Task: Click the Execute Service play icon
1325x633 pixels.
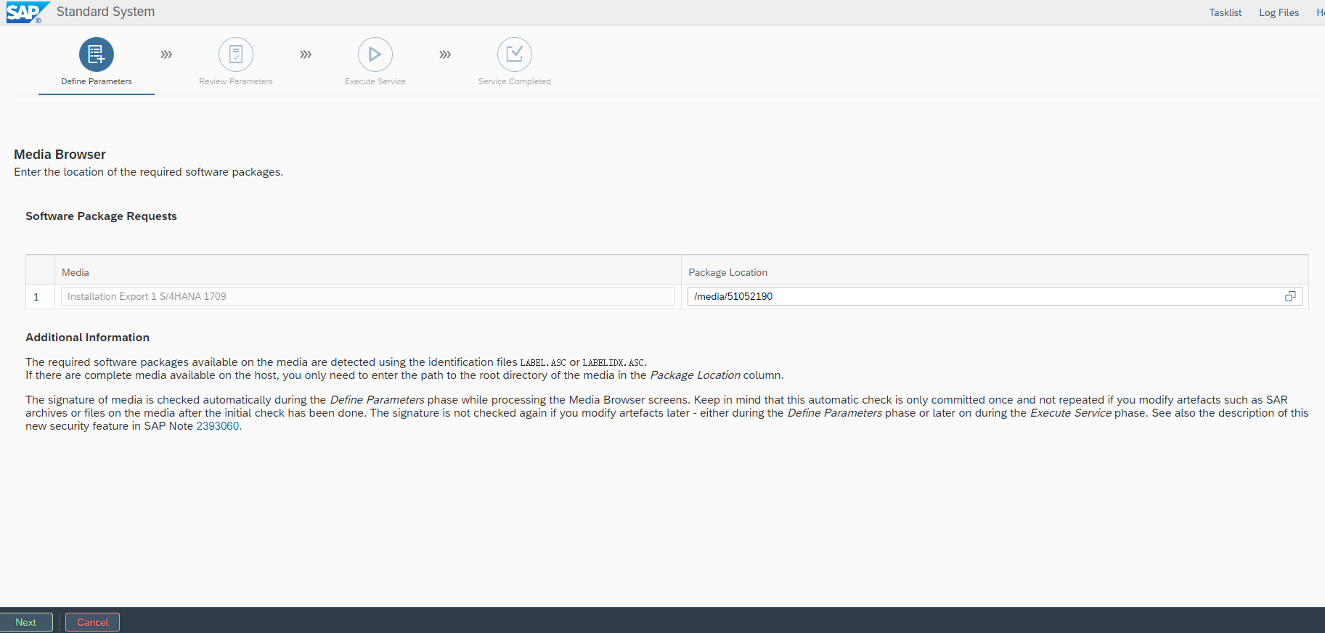Action: 375,54
